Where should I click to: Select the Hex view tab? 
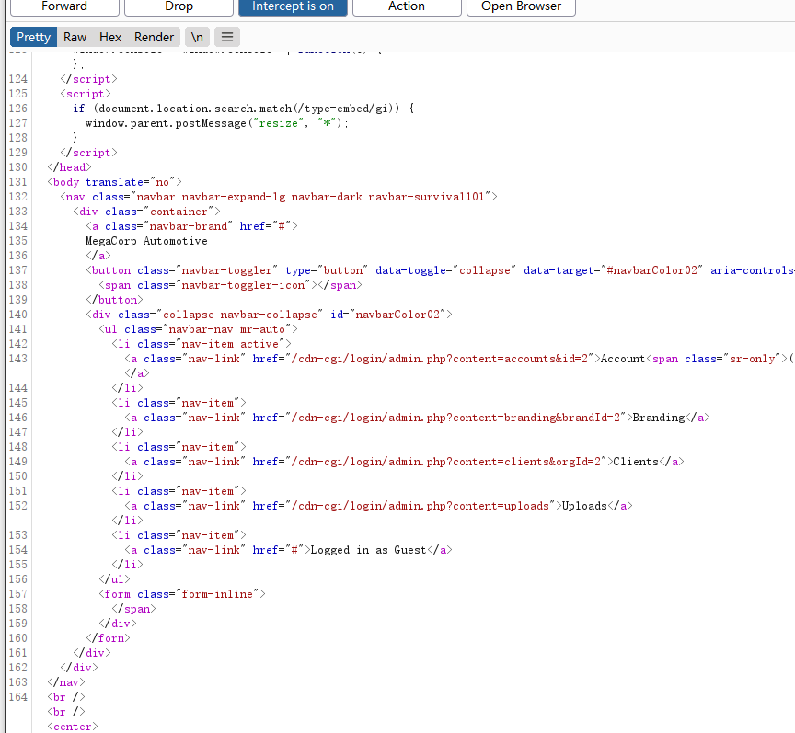110,37
